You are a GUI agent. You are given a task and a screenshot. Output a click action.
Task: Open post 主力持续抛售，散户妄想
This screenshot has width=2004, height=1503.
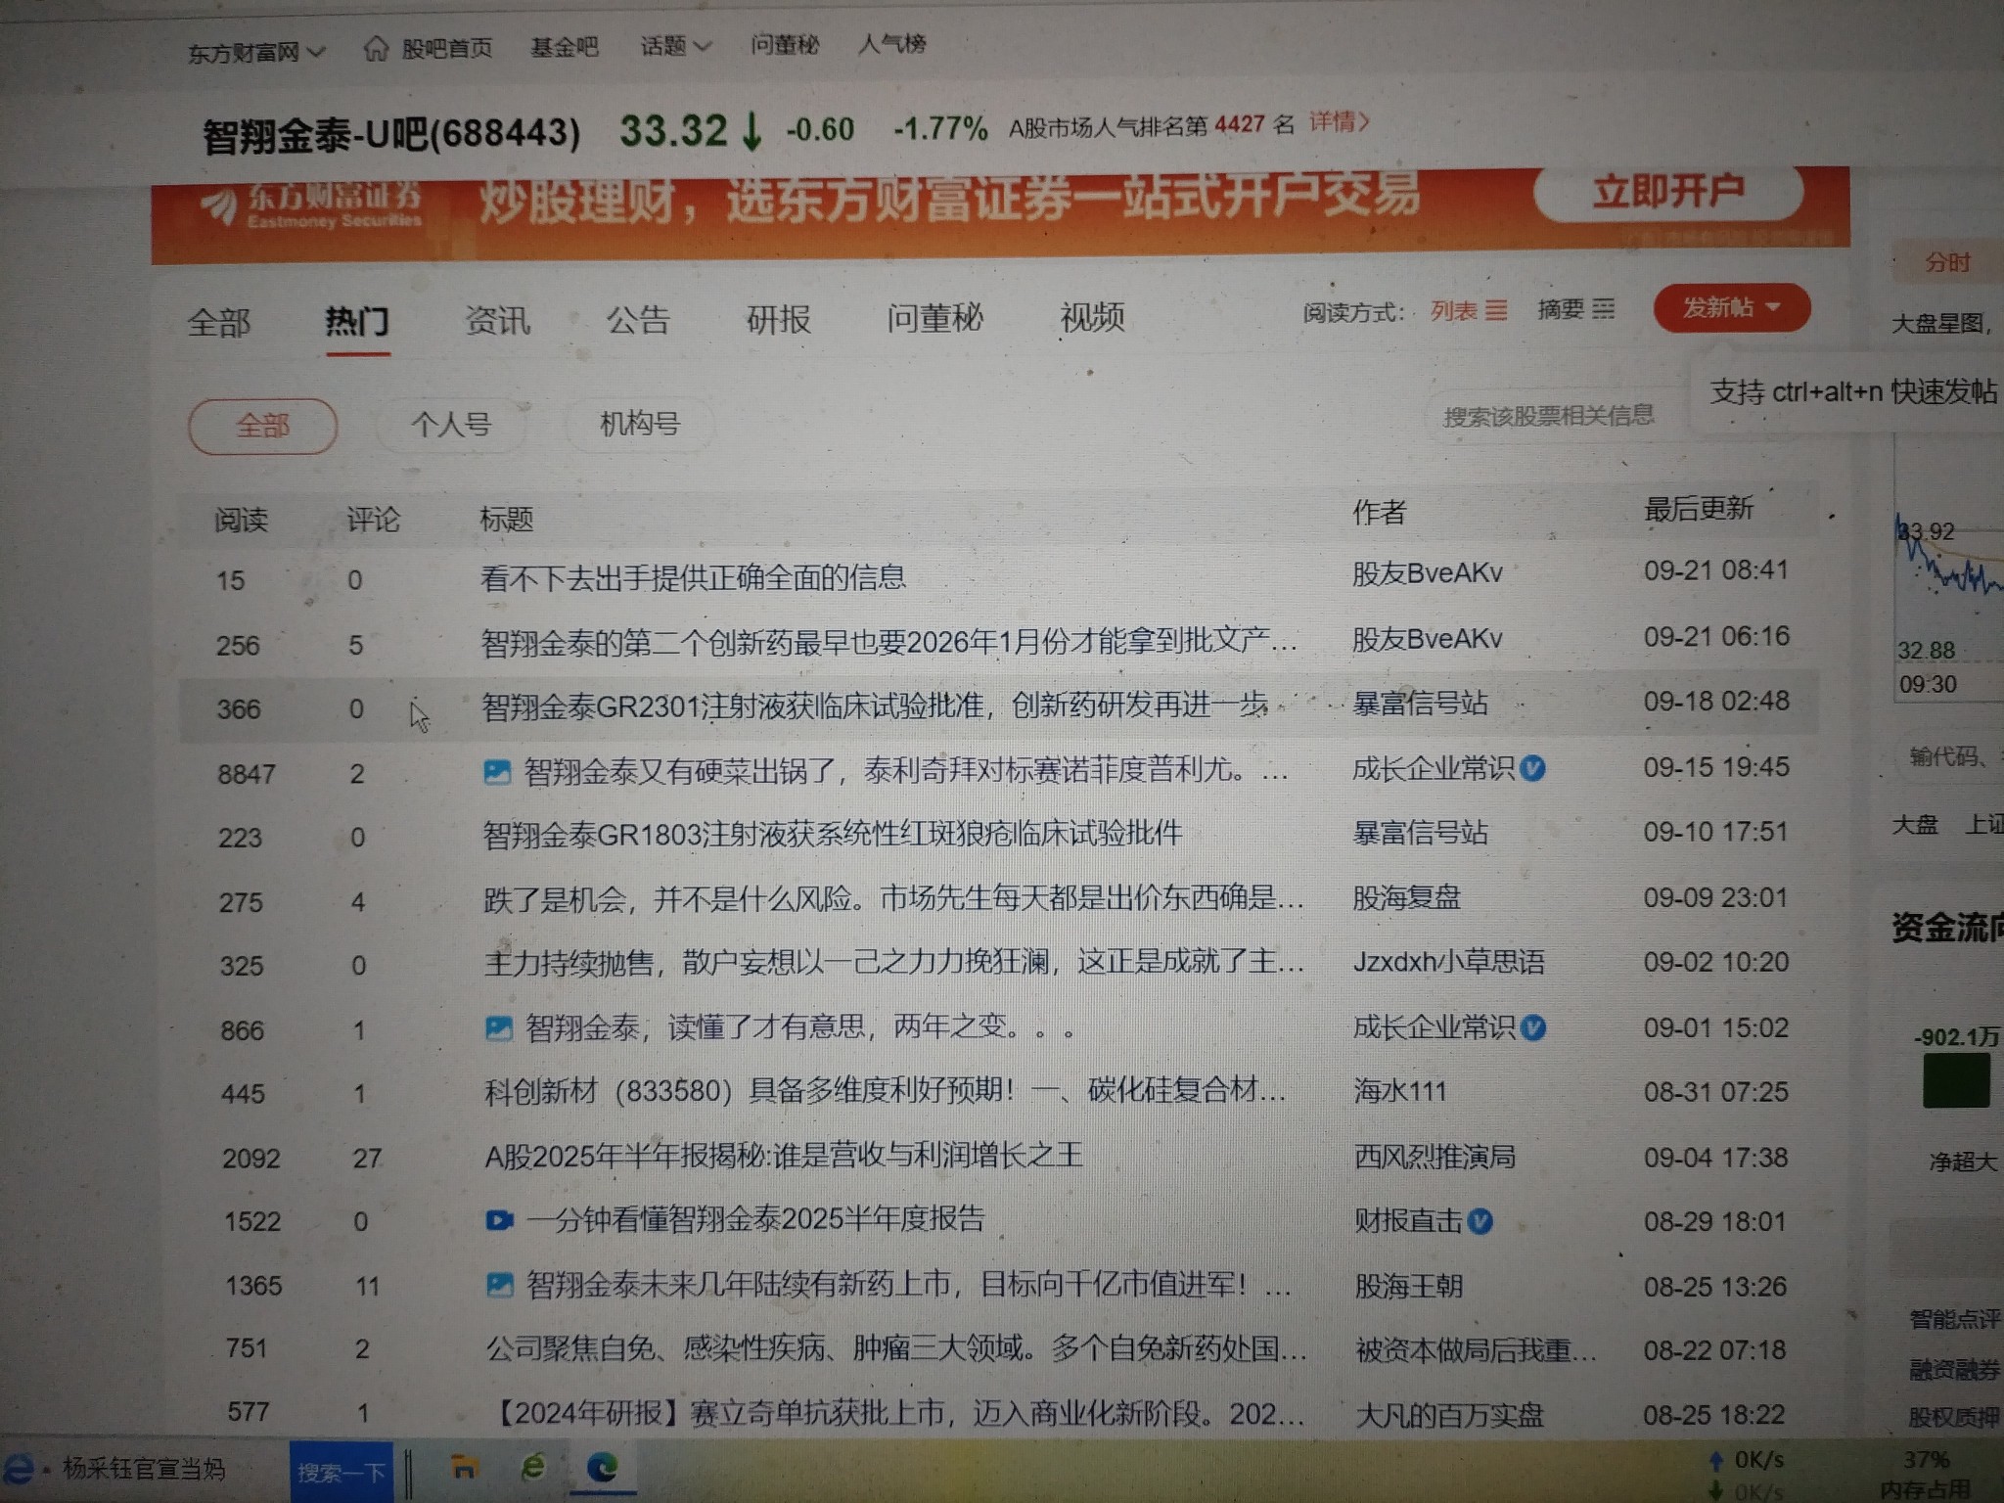894,962
